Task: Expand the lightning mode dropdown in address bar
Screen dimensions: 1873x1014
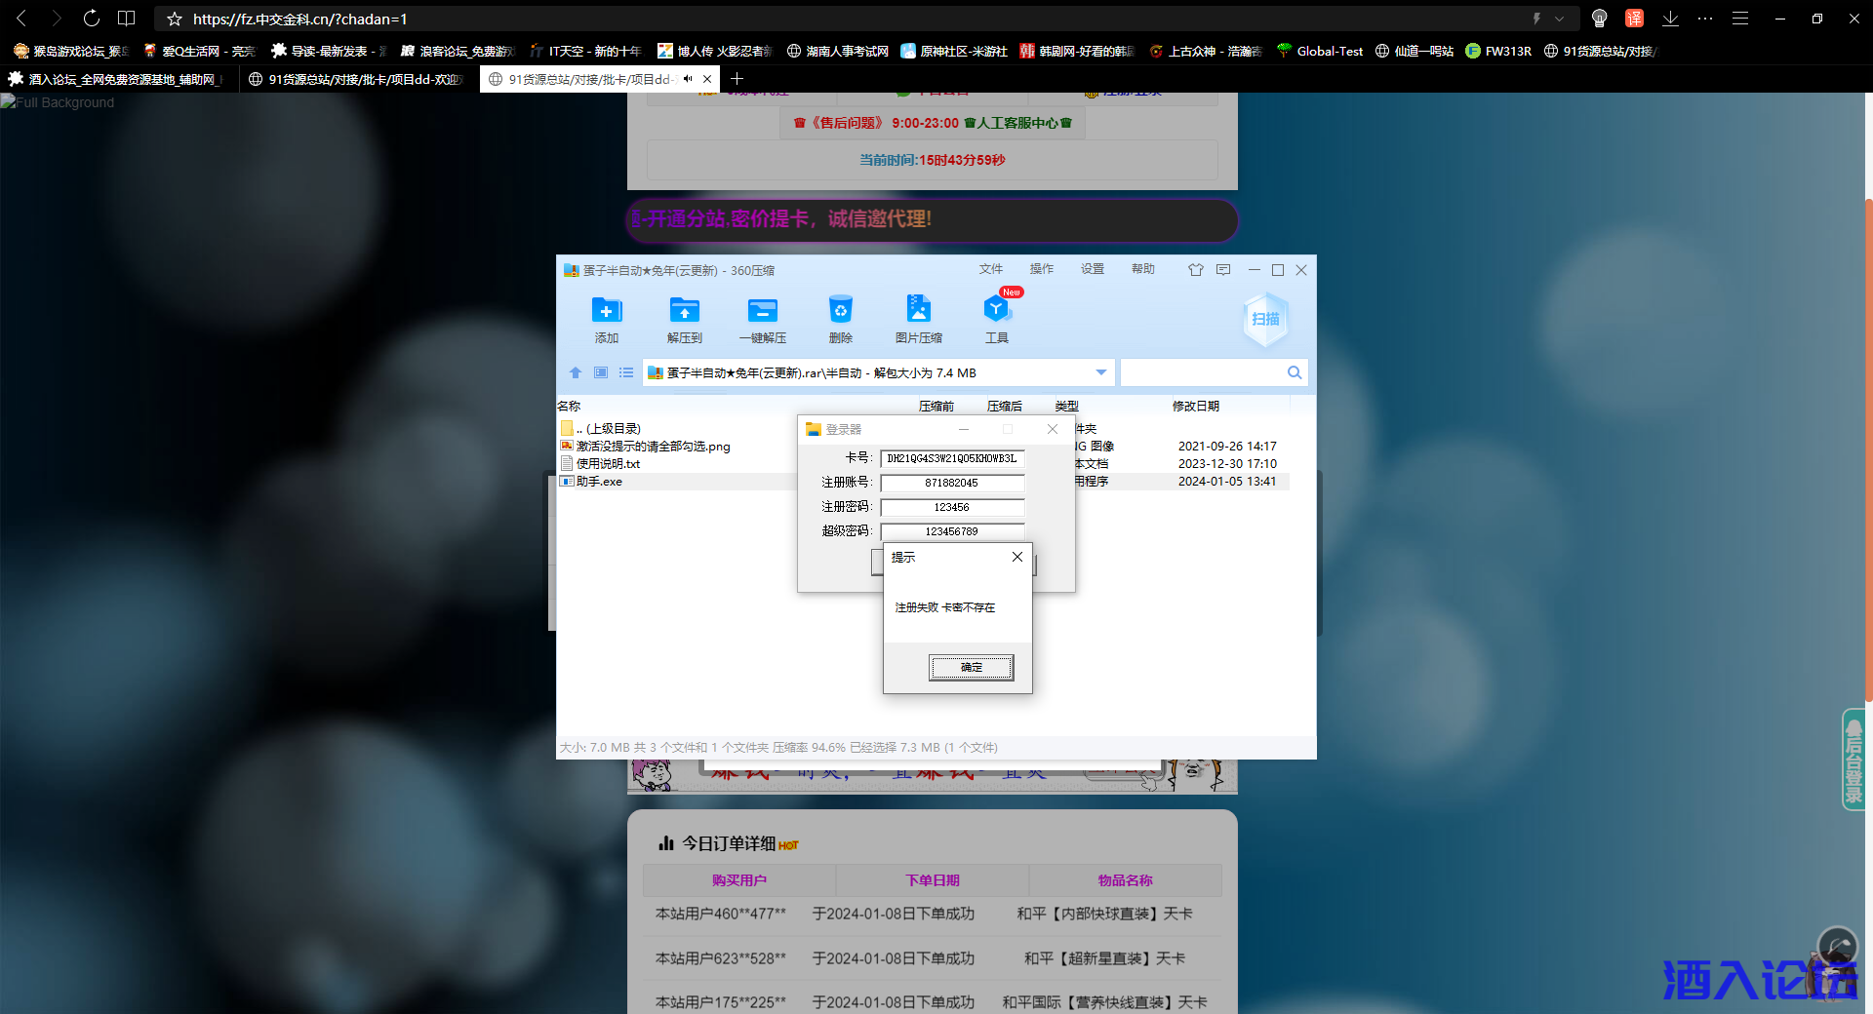Action: pos(1559,19)
